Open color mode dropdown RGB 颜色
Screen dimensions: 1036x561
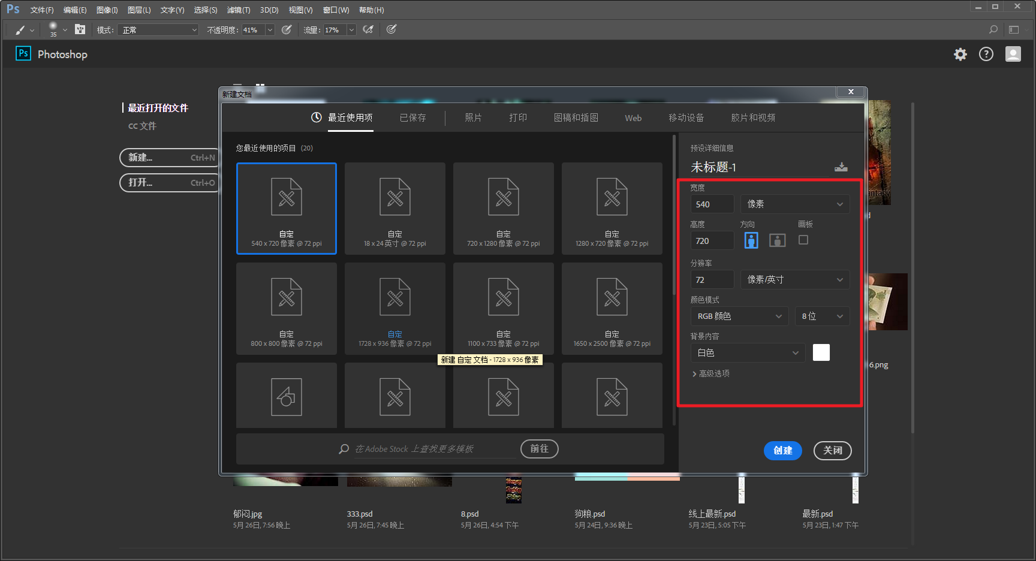pos(740,316)
